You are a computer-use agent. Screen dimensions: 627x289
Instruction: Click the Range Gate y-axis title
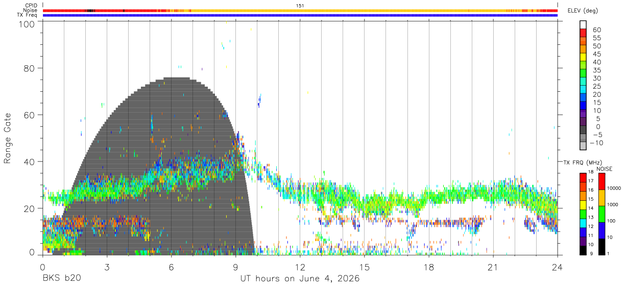tap(8, 138)
